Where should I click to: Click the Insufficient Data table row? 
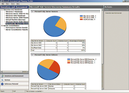pyautogui.click(x=58, y=48)
